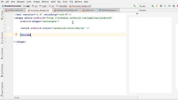
Task: Open the Edit menu
Action: click(7, 2)
